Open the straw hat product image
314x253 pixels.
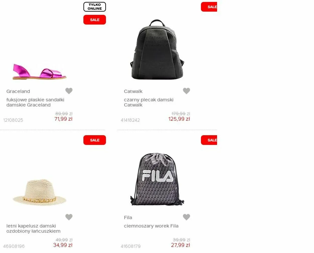pos(39,193)
